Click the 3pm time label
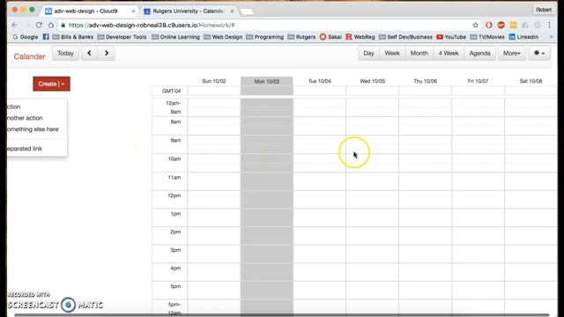The width and height of the screenshot is (564, 317). point(175,250)
